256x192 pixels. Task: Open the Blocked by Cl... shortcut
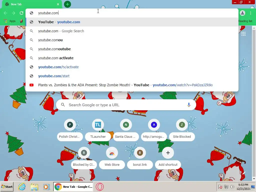84,158
